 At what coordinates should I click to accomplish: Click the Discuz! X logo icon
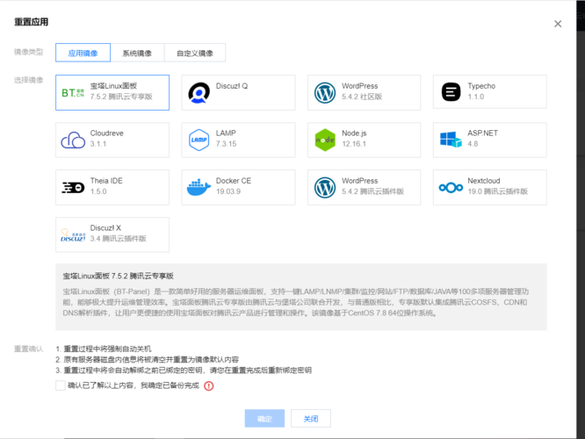(x=73, y=235)
